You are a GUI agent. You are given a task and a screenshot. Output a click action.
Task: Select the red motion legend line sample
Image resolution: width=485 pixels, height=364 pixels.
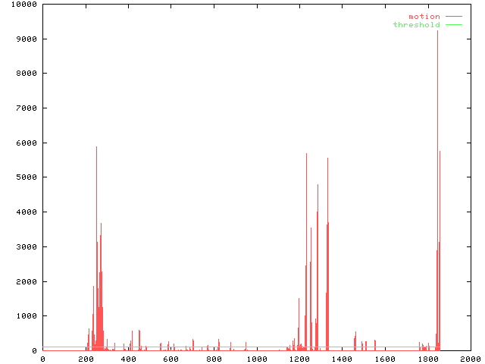453,17
